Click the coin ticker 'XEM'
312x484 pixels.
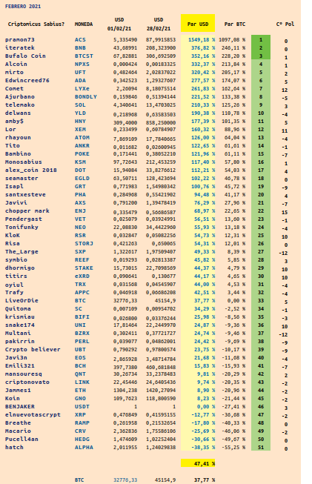[x=80, y=129]
